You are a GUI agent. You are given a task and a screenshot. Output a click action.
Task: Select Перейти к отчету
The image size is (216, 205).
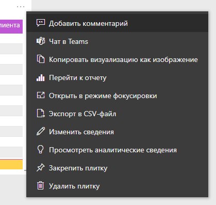pyautogui.click(x=117, y=77)
